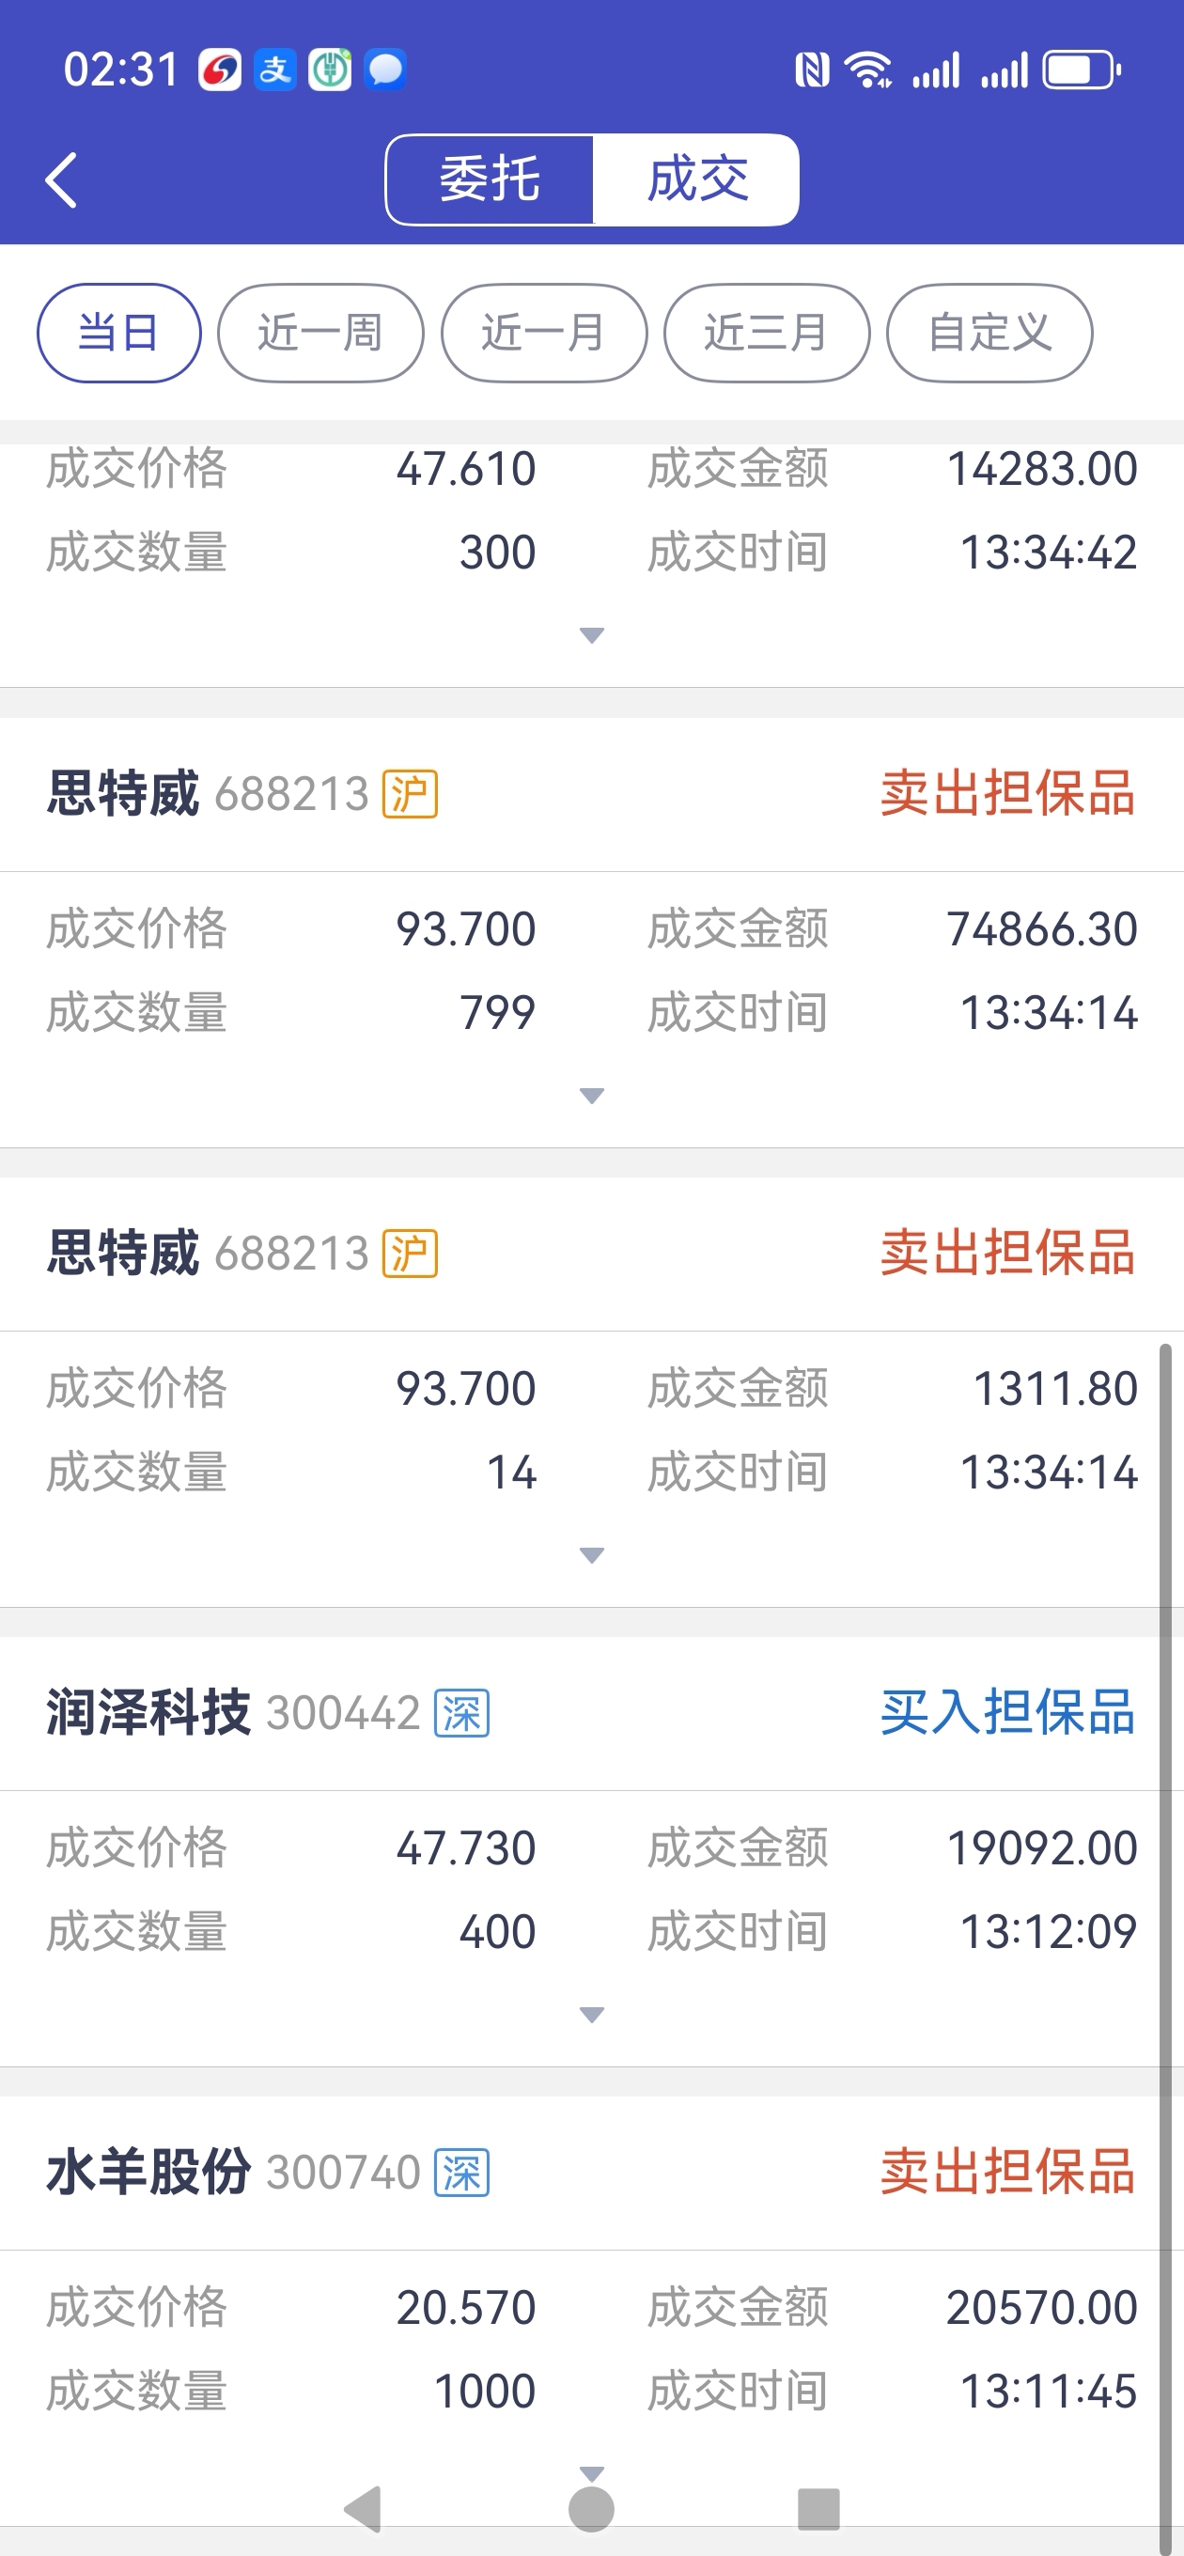This screenshot has width=1184, height=2556.
Task: Select the 近一周 date filter
Action: 320,334
